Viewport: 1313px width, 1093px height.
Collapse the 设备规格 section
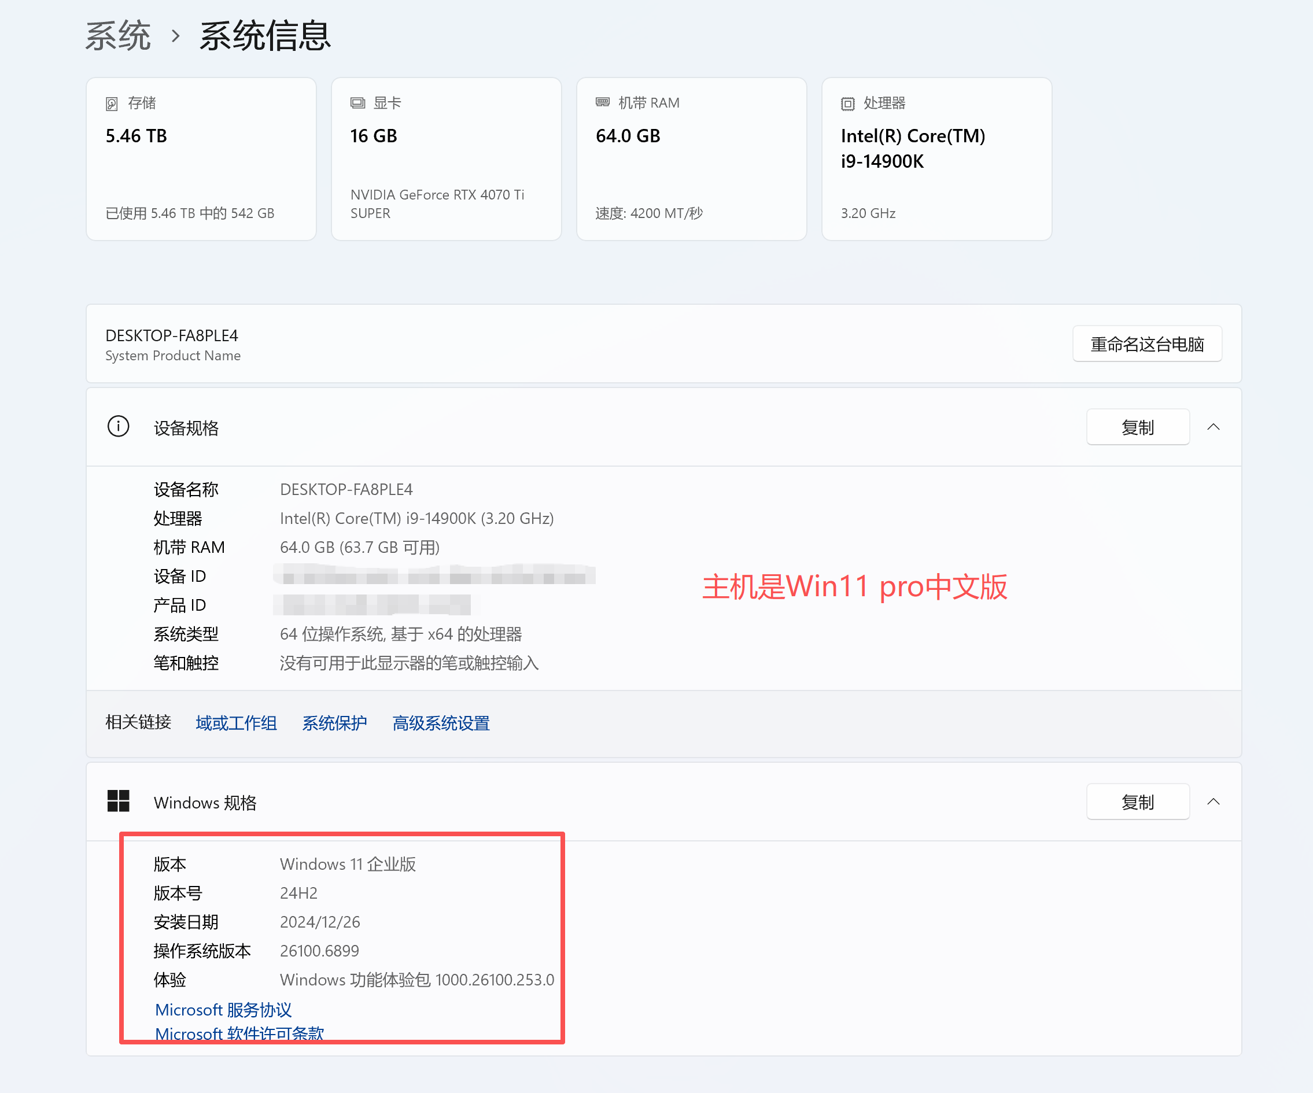[1213, 427]
